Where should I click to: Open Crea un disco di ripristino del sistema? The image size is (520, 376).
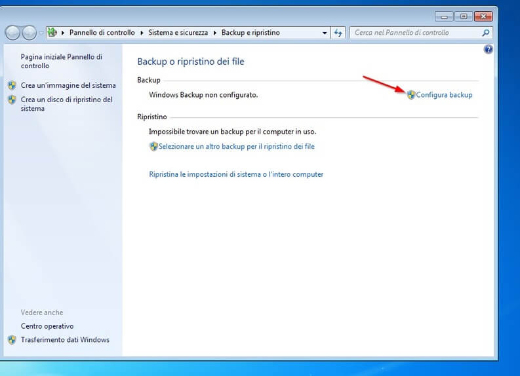tap(66, 104)
